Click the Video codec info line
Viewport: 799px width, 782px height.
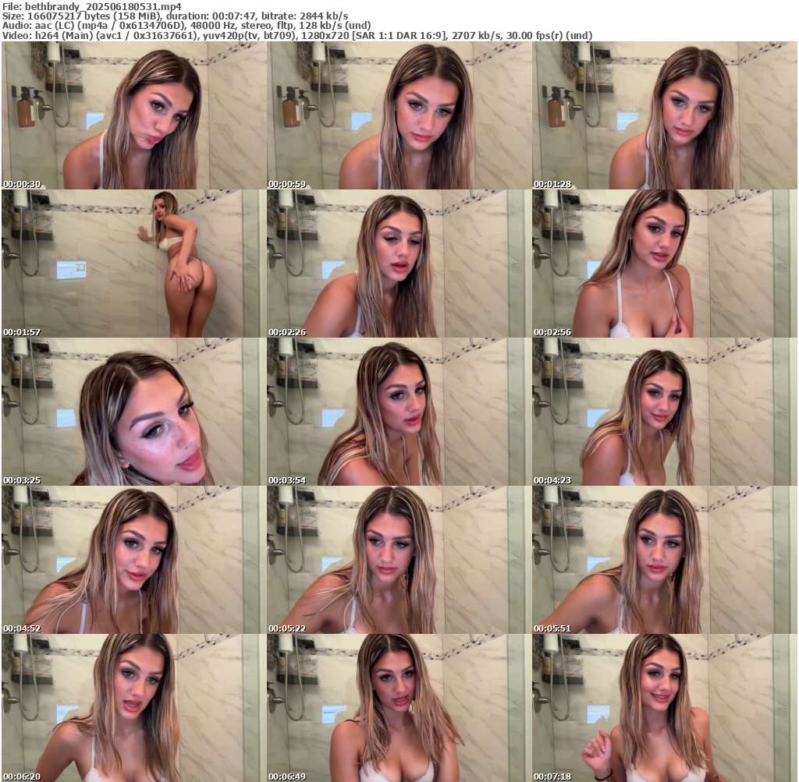[x=297, y=36]
